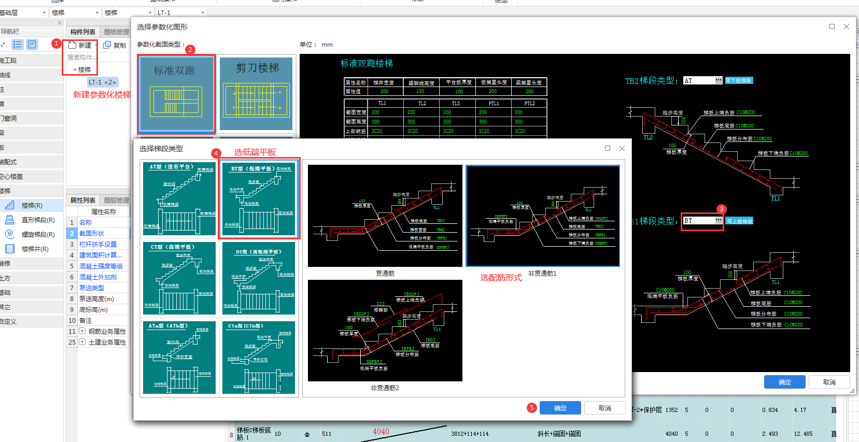This screenshot has height=442, width=859.
Task: Collapse the 楼梯 tree node in the component list
Action: pos(75,70)
